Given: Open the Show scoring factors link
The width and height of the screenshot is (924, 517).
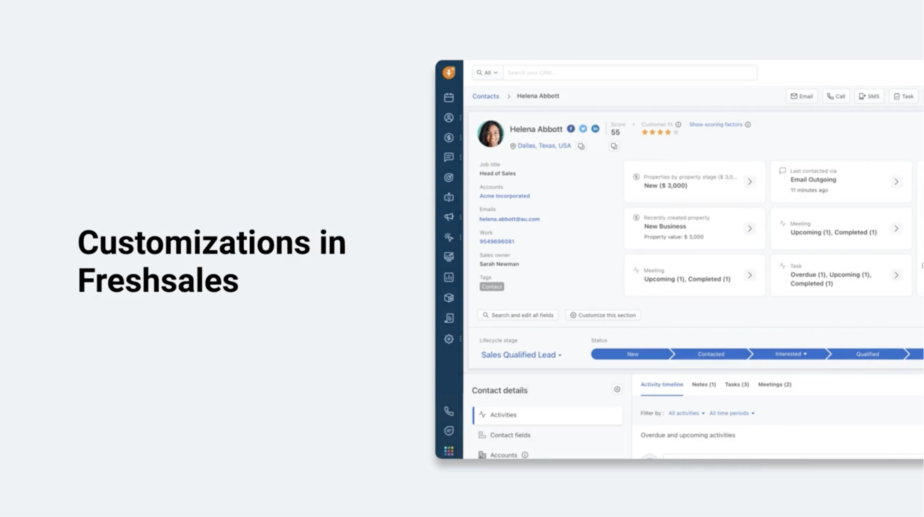Looking at the screenshot, I should tap(715, 124).
